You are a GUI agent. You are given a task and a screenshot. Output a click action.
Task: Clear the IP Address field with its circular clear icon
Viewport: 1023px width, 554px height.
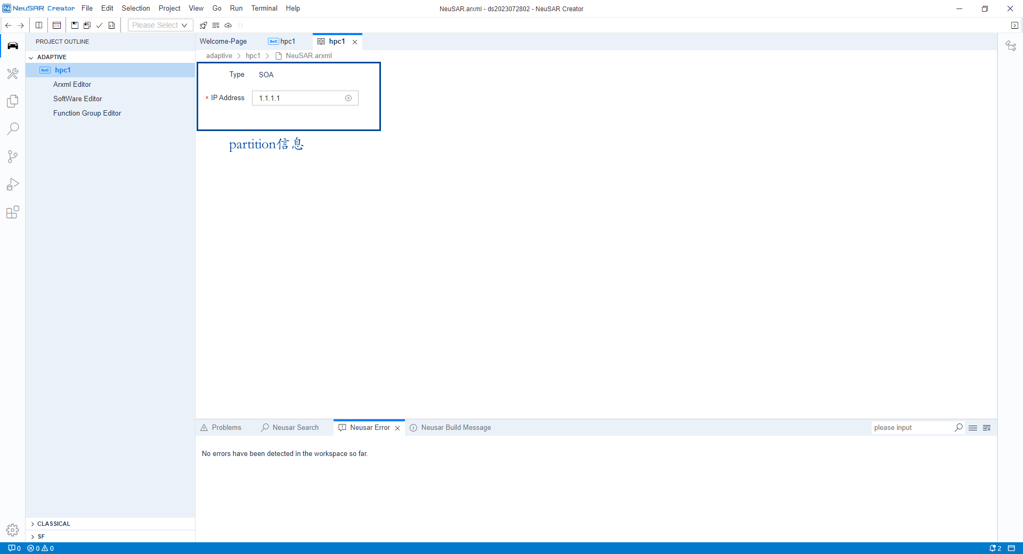pyautogui.click(x=348, y=98)
